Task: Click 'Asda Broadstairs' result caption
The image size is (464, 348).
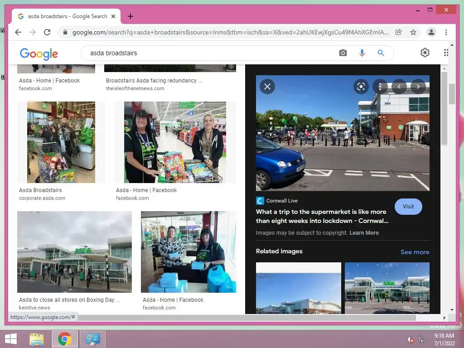Action: [x=40, y=190]
